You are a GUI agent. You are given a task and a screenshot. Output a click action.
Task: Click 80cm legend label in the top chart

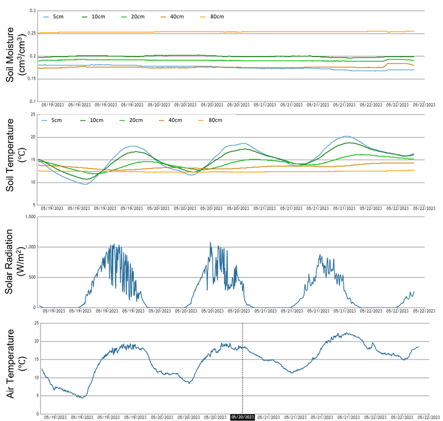(x=215, y=17)
